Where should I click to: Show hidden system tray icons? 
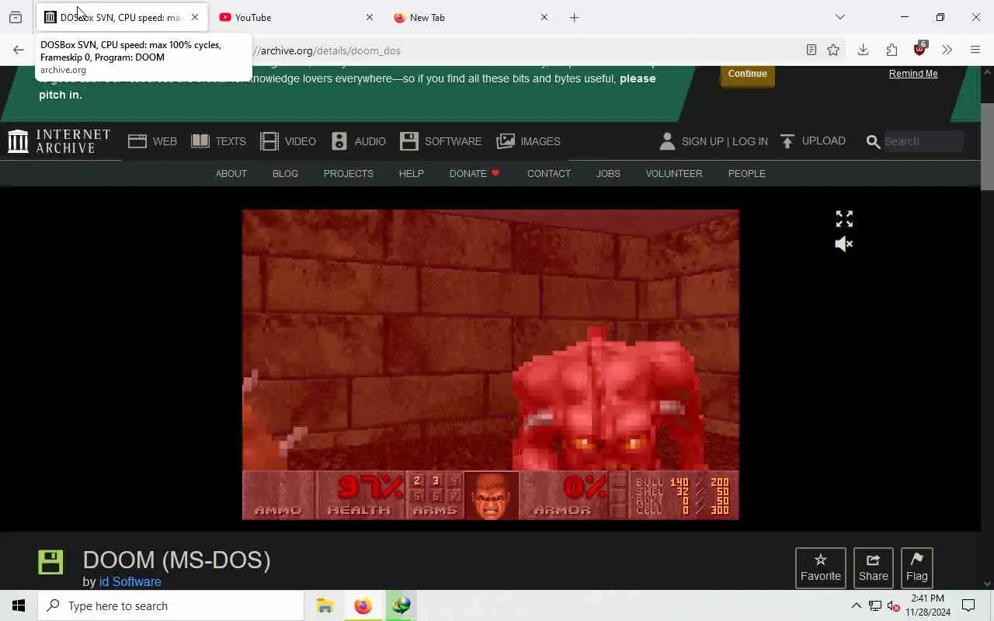pos(857,605)
